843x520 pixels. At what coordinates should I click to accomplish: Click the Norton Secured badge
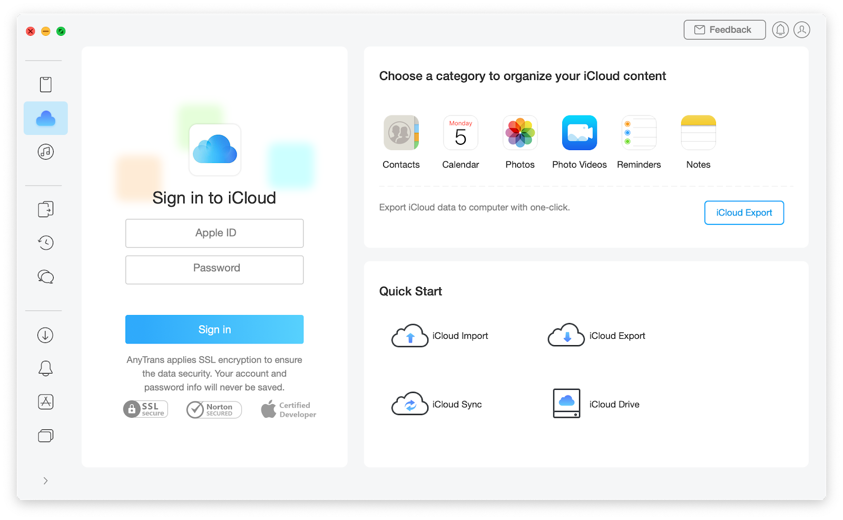(x=214, y=409)
